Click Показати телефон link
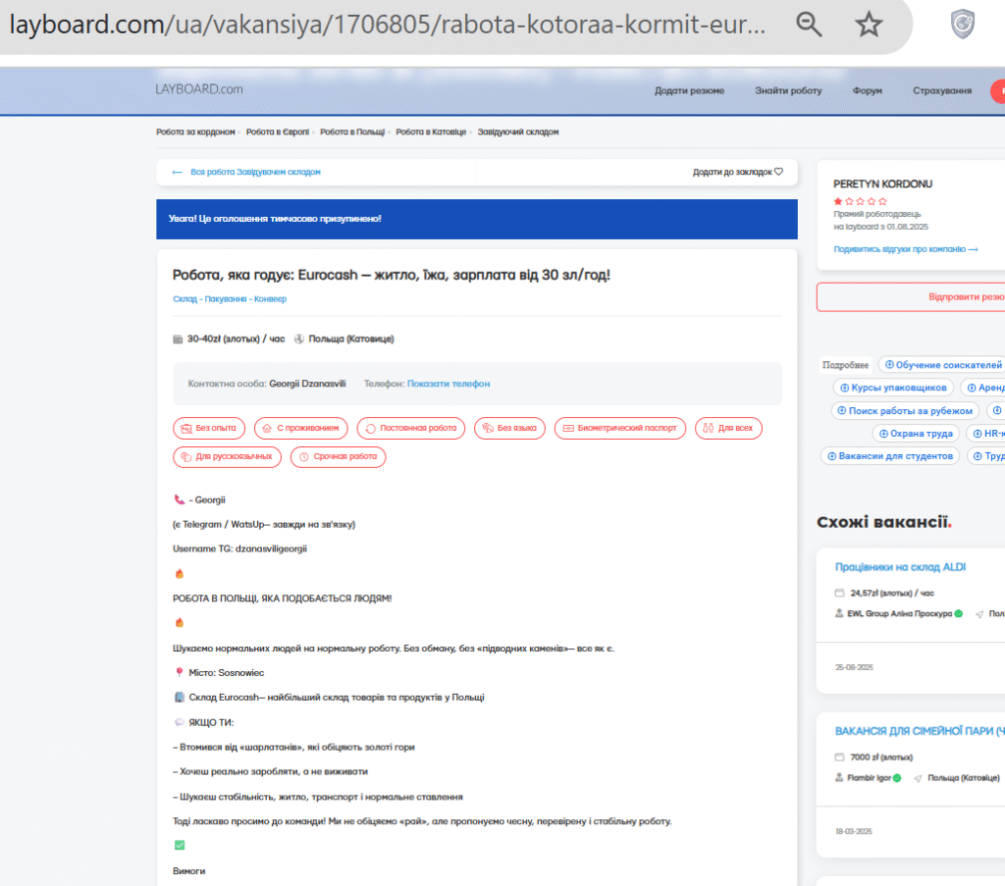The height and width of the screenshot is (886, 1005). 449,384
